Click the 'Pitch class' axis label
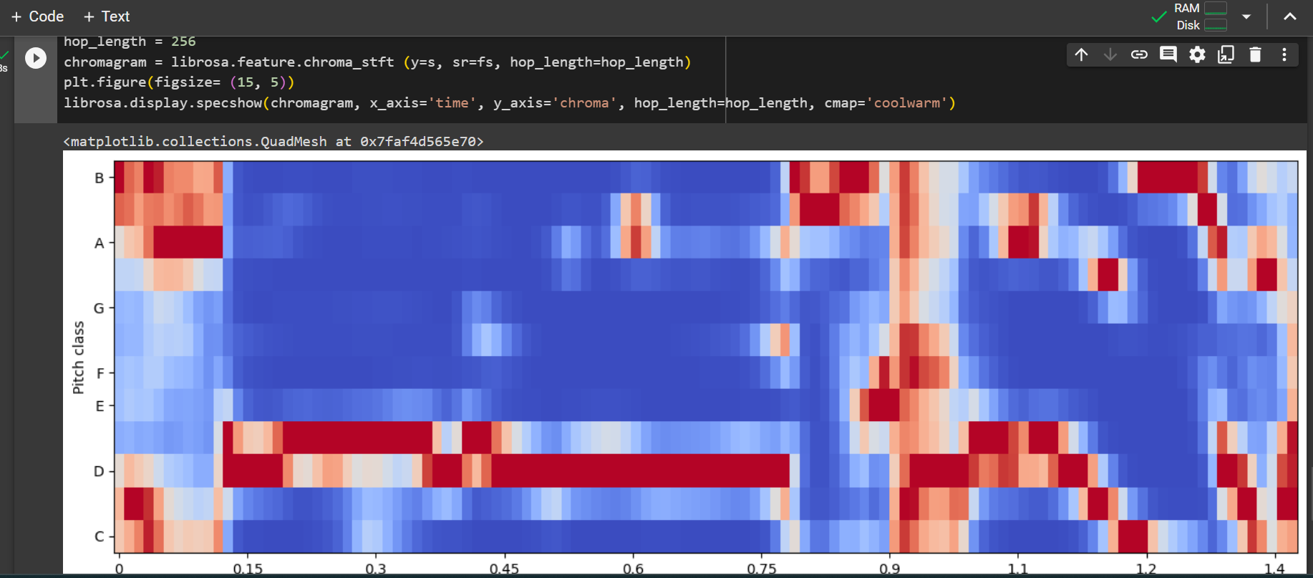Image resolution: width=1313 pixels, height=578 pixels. 78,357
